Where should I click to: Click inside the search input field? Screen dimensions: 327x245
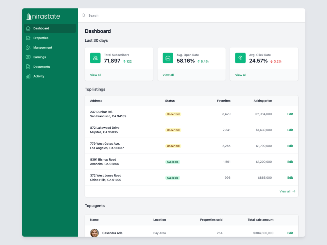click(114, 15)
